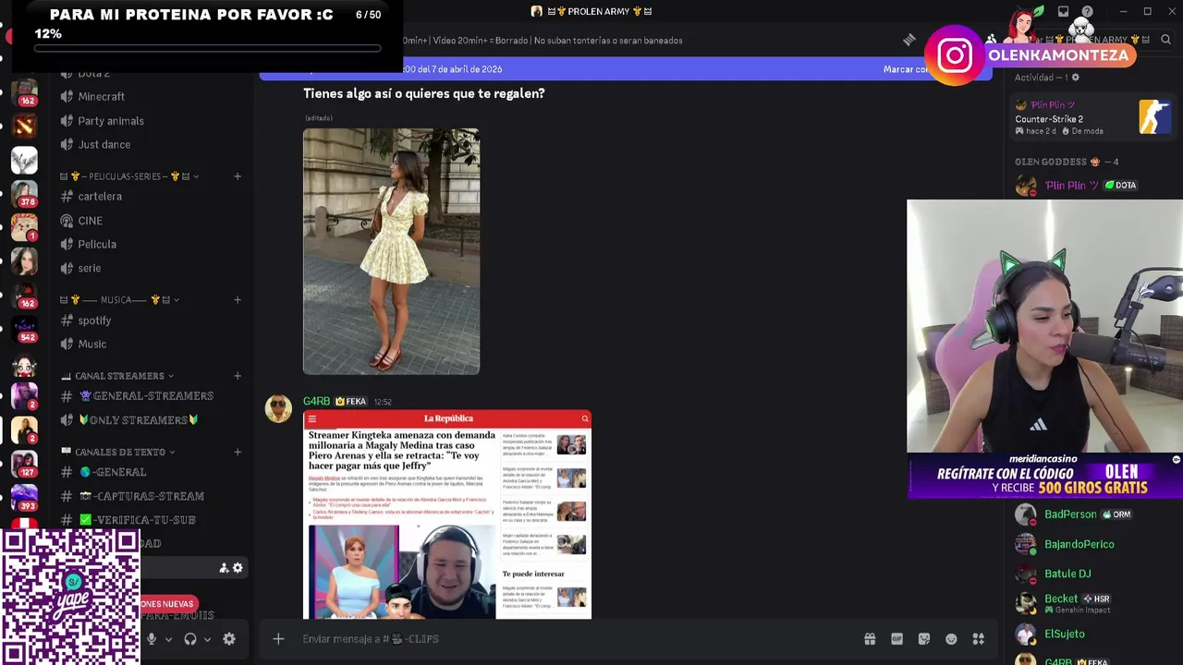Viewport: 1183px width, 665px height.
Task: Click the invite member icon on active channel
Action: (x=224, y=568)
